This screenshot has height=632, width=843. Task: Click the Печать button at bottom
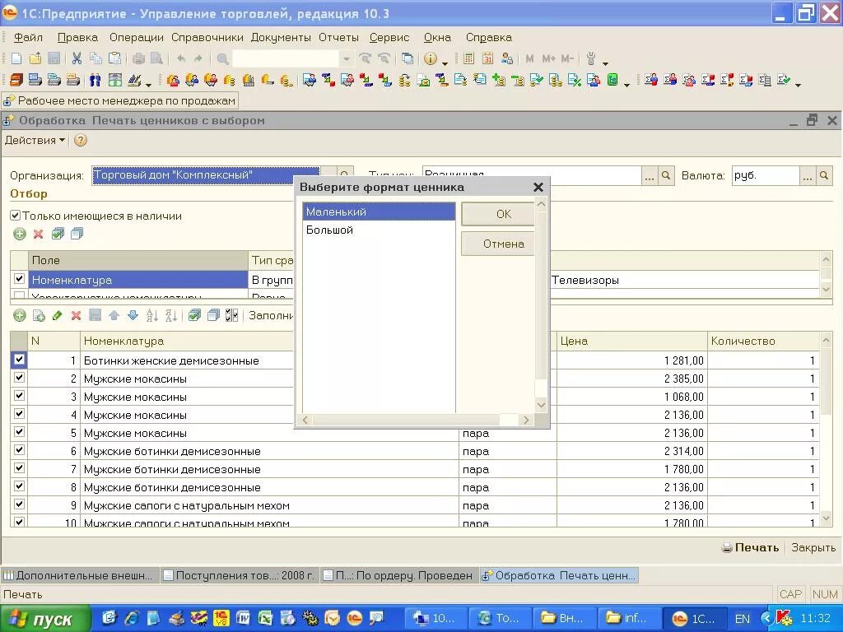click(x=750, y=547)
